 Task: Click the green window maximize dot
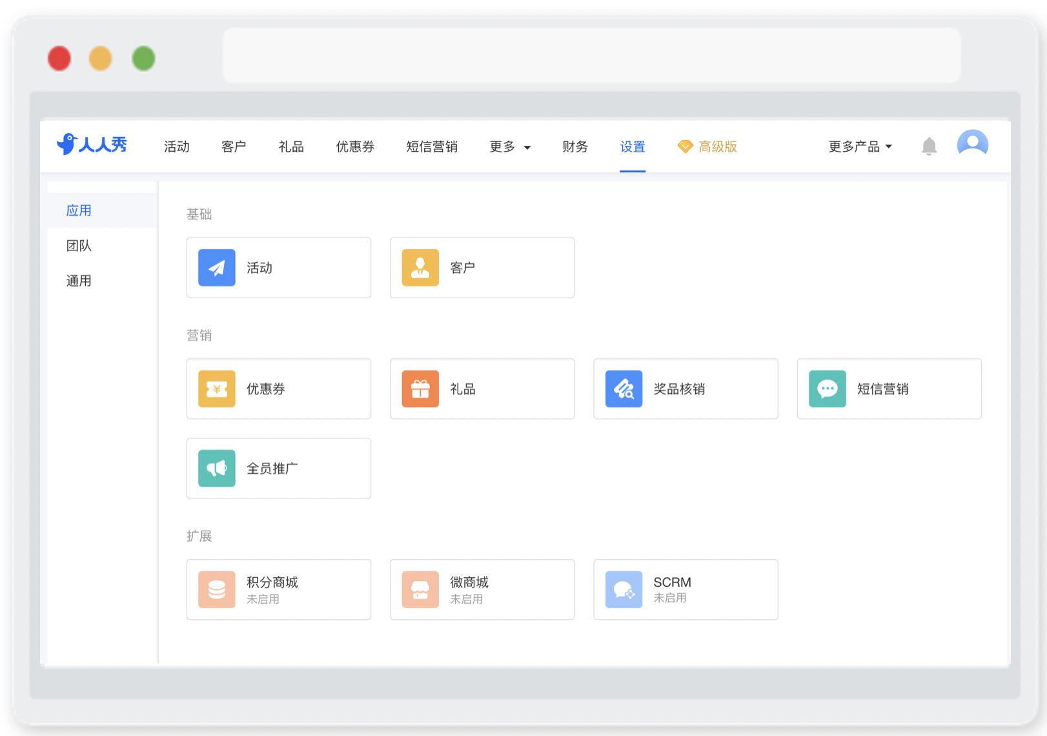click(143, 58)
